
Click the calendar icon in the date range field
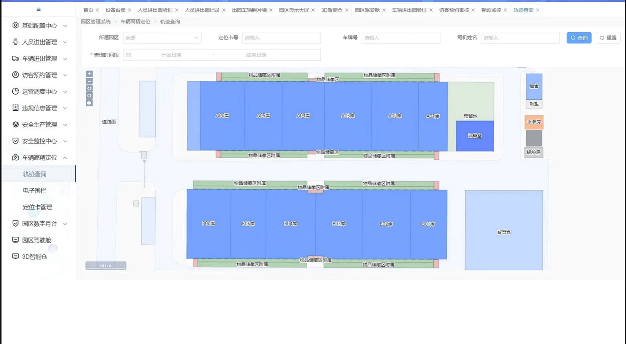point(129,55)
